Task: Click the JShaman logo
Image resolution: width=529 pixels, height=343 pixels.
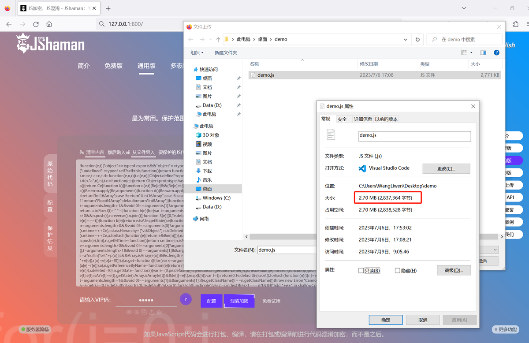Action: (50, 43)
